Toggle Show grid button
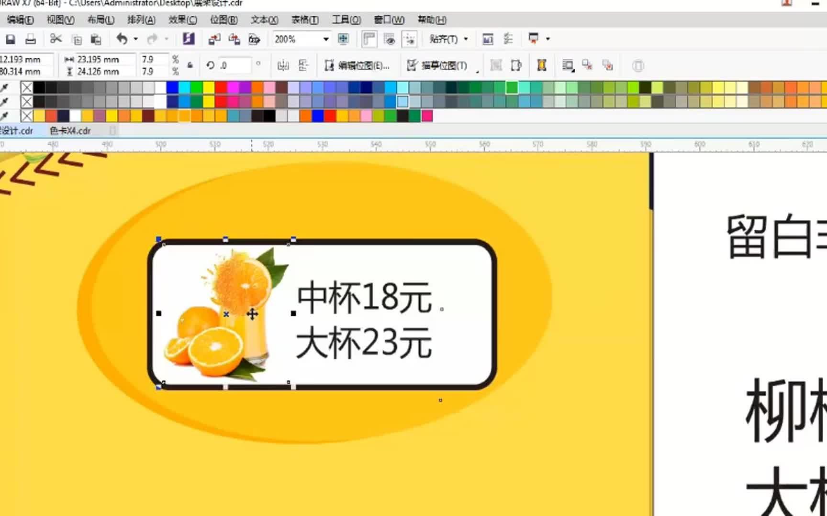The width and height of the screenshot is (827, 516). [x=390, y=39]
